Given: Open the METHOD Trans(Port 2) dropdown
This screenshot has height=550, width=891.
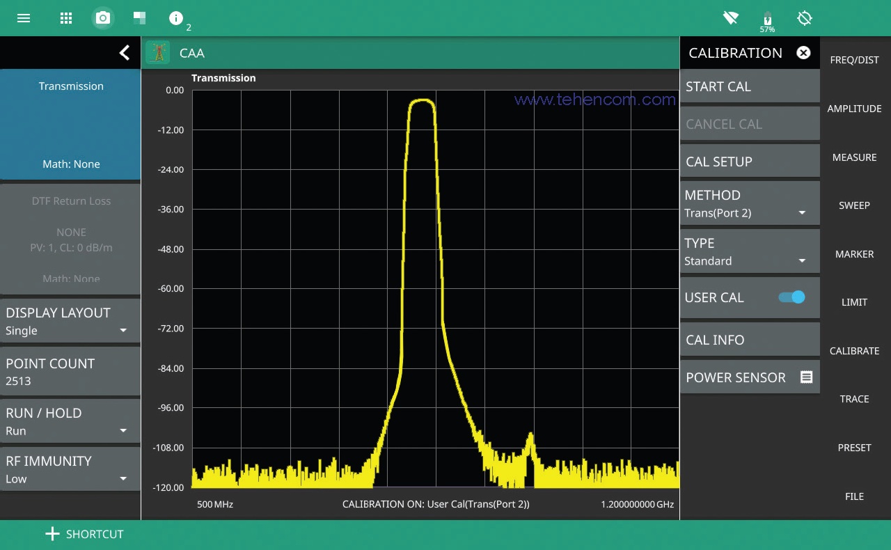Looking at the screenshot, I should (x=750, y=203).
